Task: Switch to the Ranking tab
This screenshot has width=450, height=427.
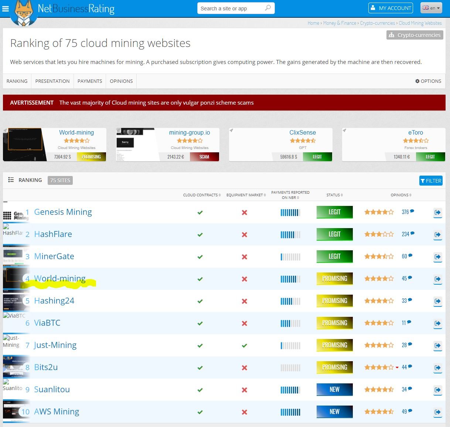Action: coord(17,81)
